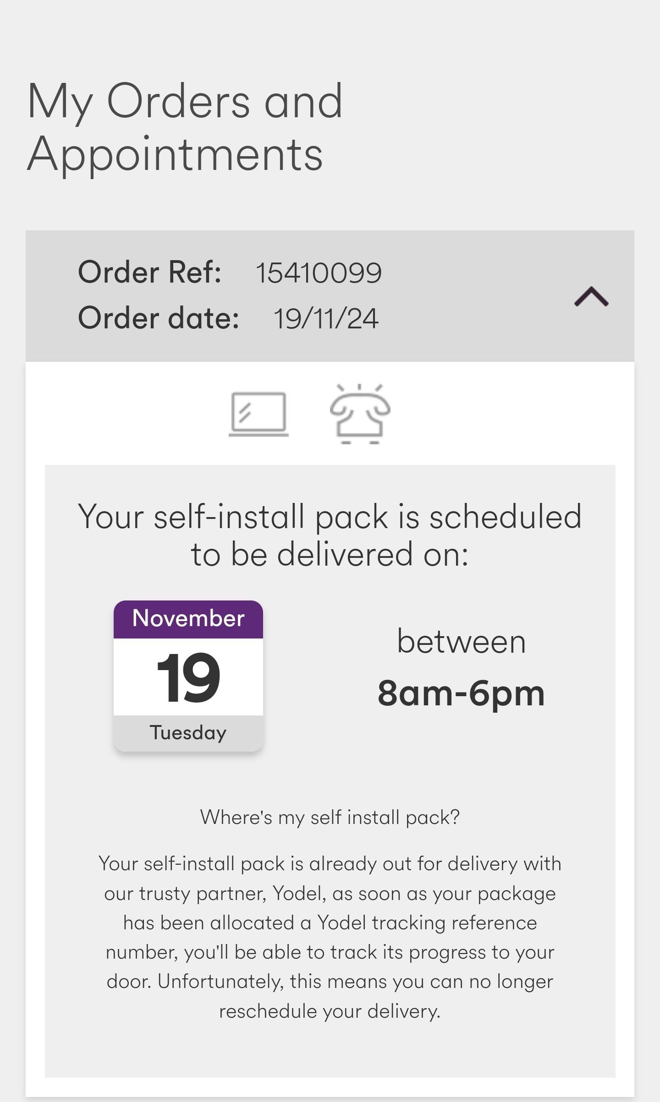Image resolution: width=660 pixels, height=1102 pixels.
Task: Collapse the order details chevron
Action: tap(591, 296)
